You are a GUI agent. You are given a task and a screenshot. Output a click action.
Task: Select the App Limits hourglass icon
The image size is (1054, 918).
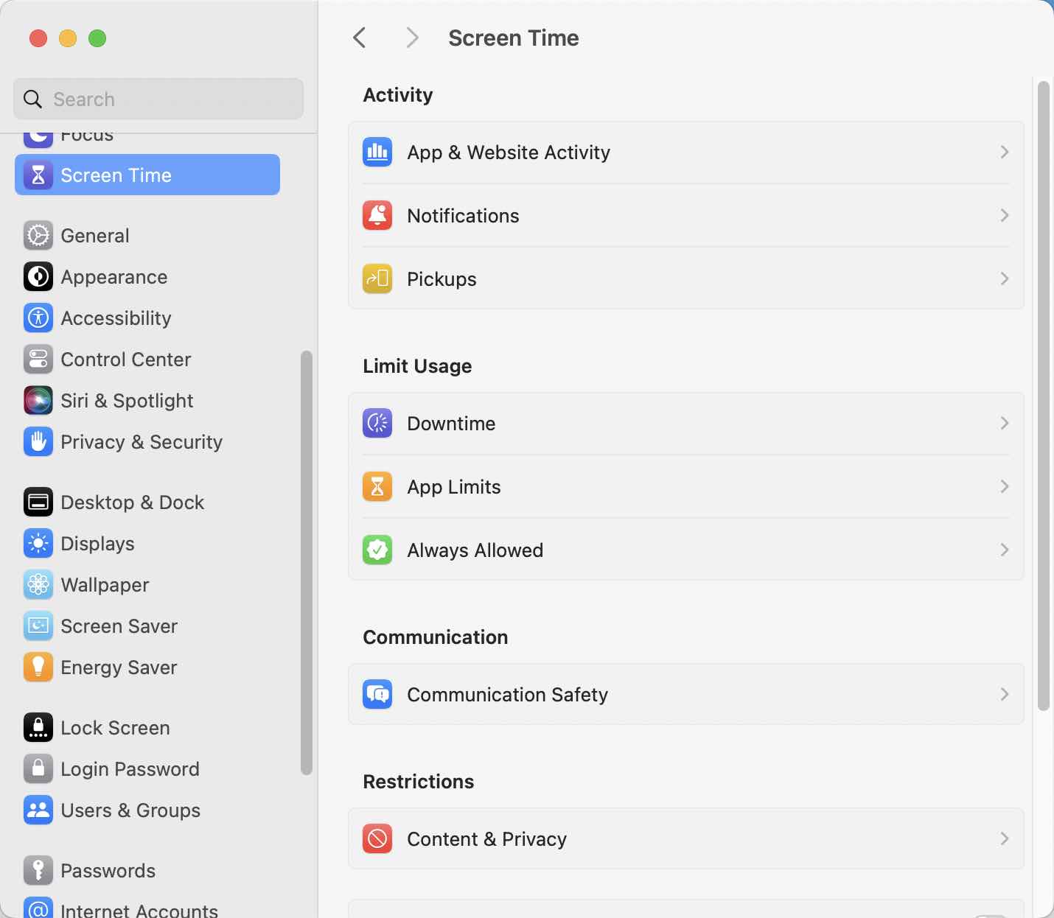(377, 486)
